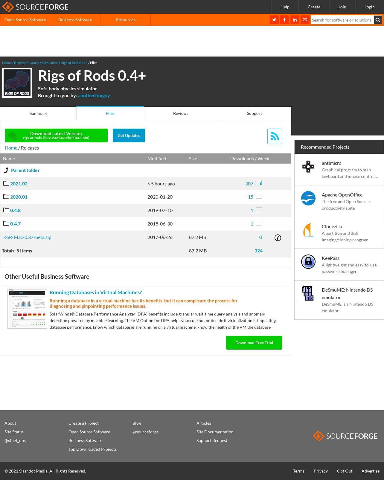This screenshot has width=384, height=480.
Task: Click the Clonezilla project icon
Action: 308,230
